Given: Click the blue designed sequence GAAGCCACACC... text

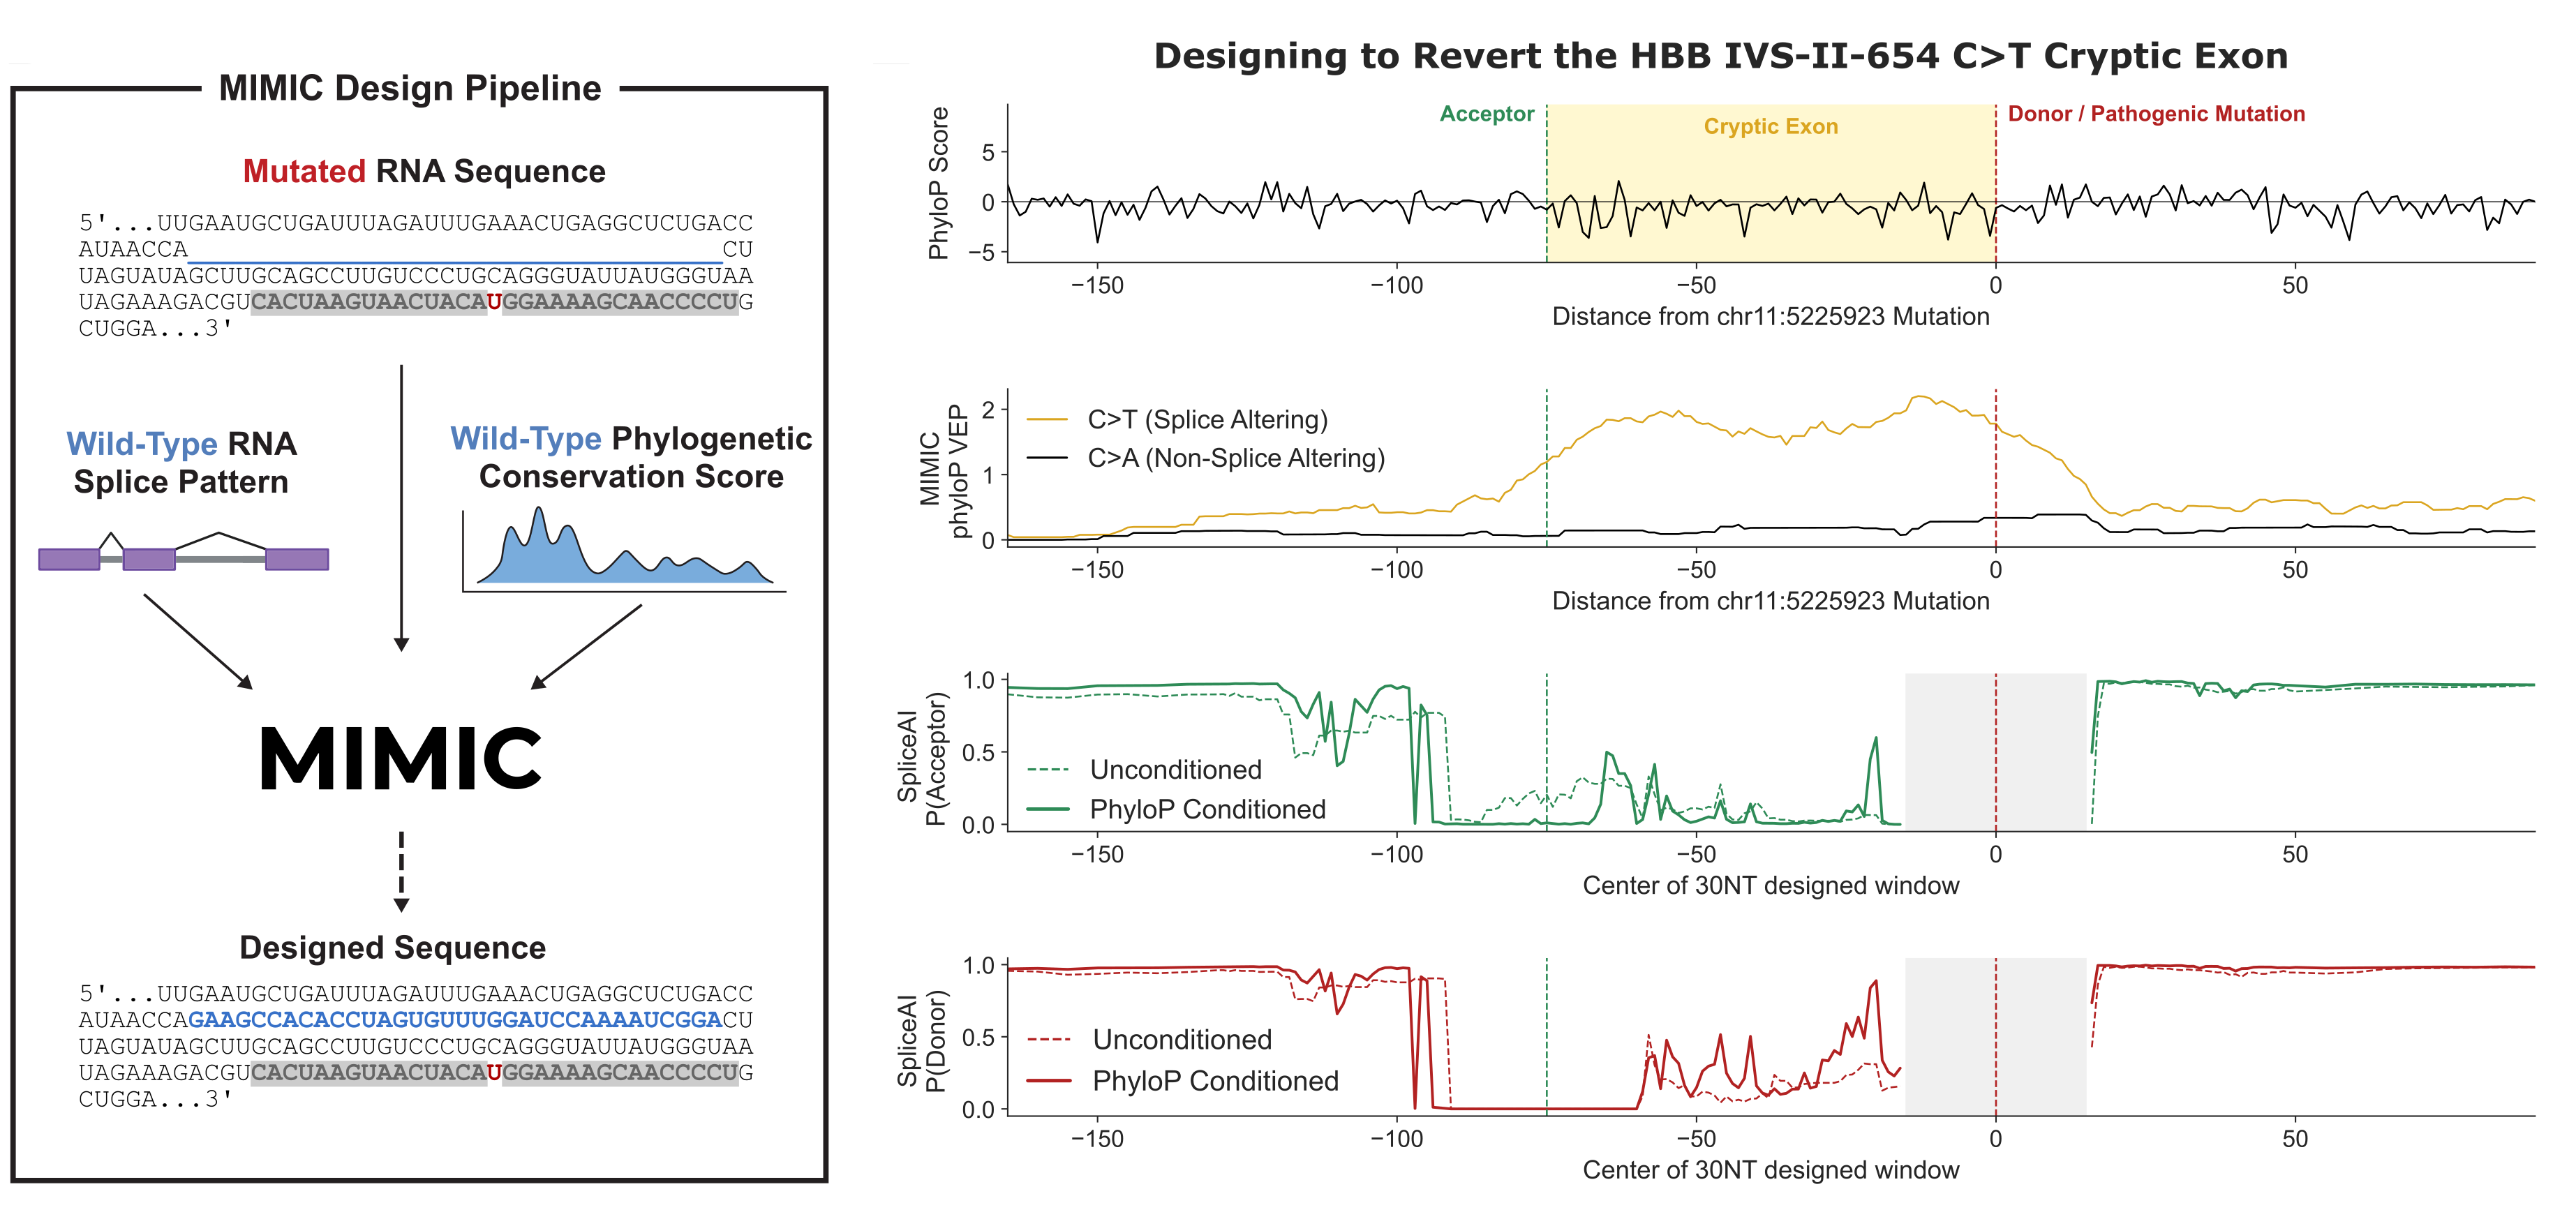Looking at the screenshot, I should point(455,1020).
